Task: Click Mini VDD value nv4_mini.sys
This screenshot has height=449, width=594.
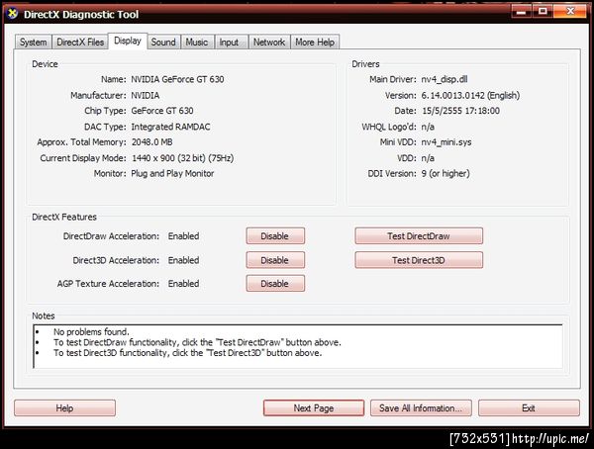Action: tap(446, 142)
